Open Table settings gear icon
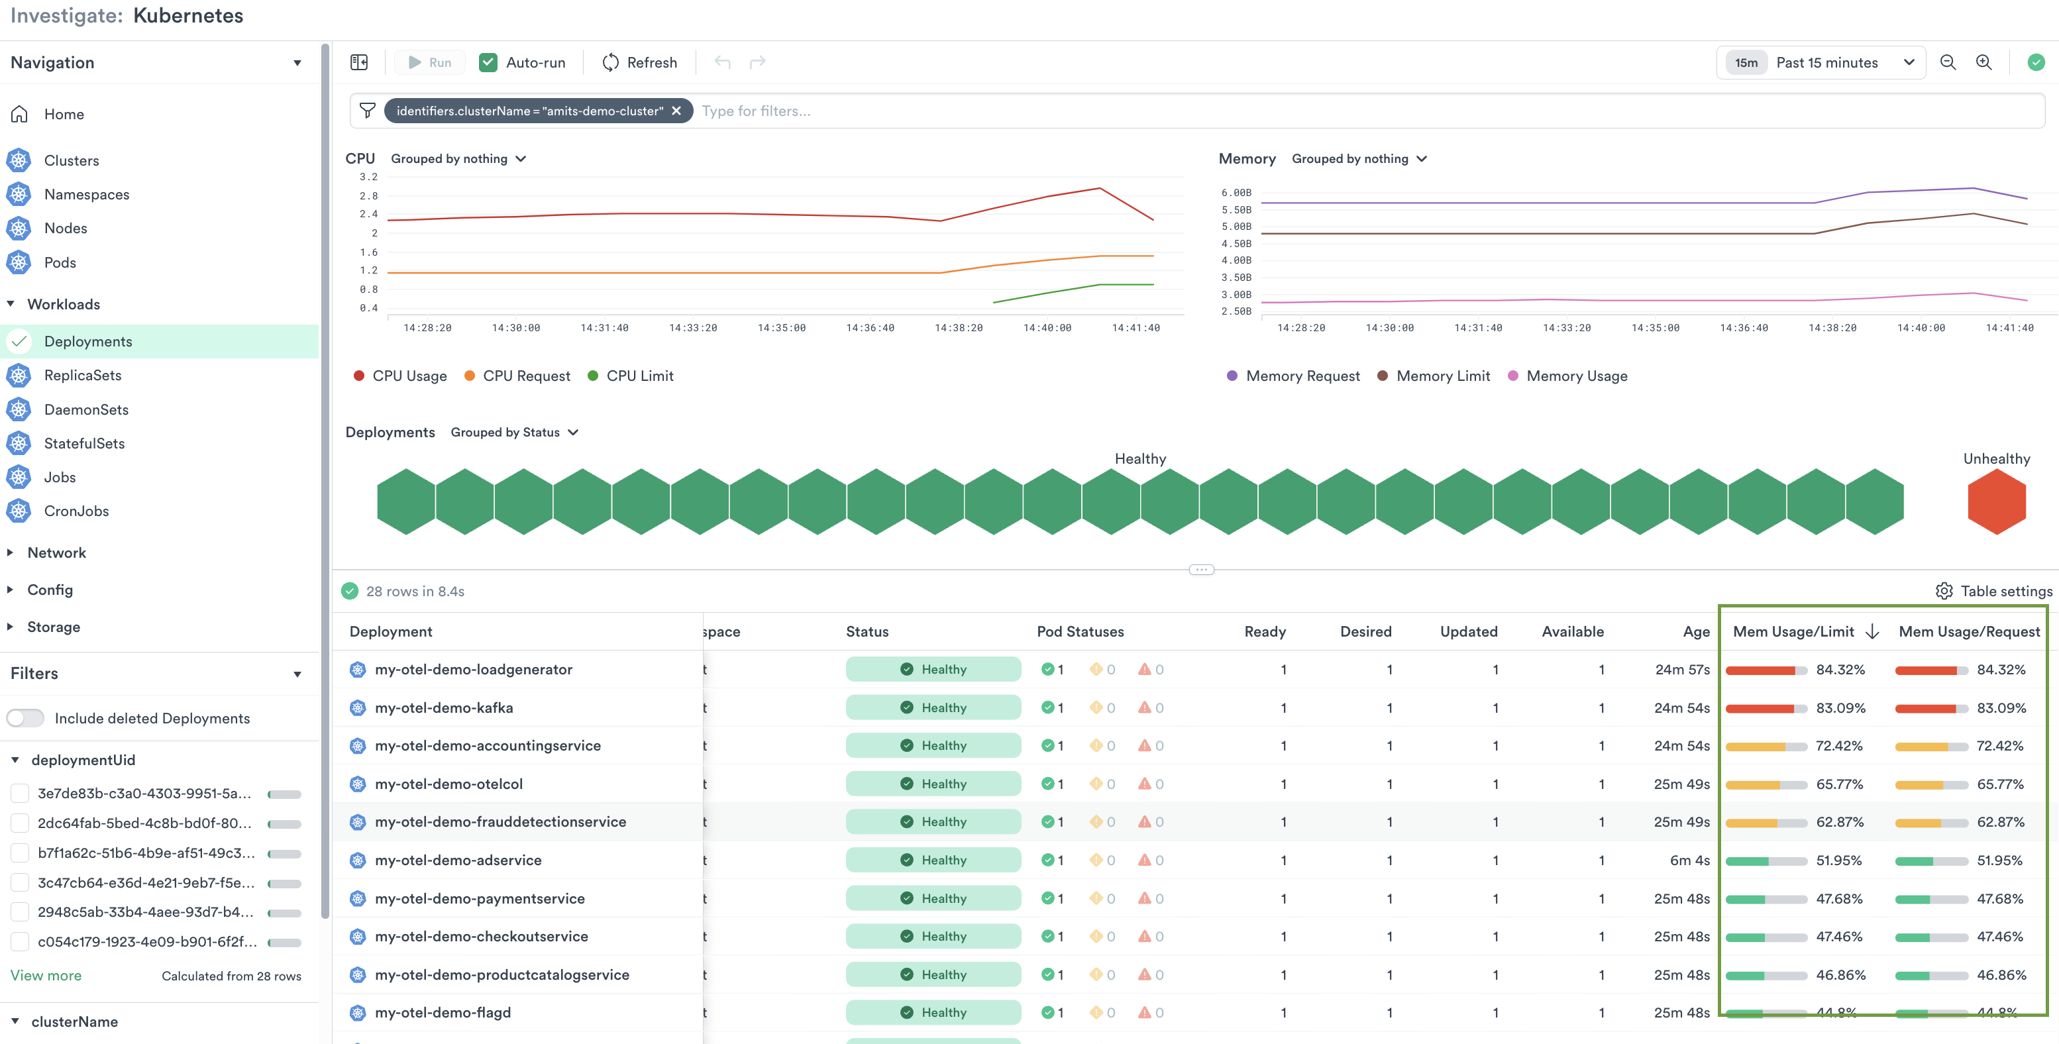 pyautogui.click(x=1944, y=591)
